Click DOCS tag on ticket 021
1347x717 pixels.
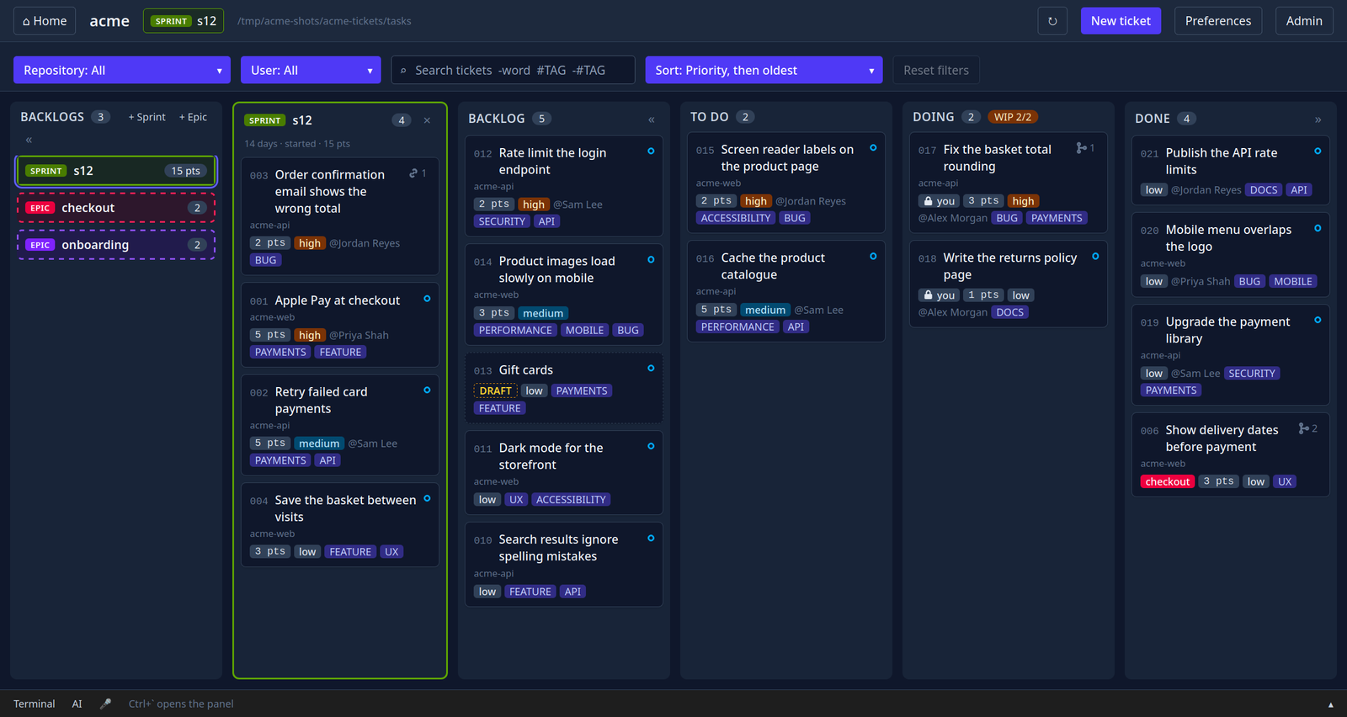1264,189
